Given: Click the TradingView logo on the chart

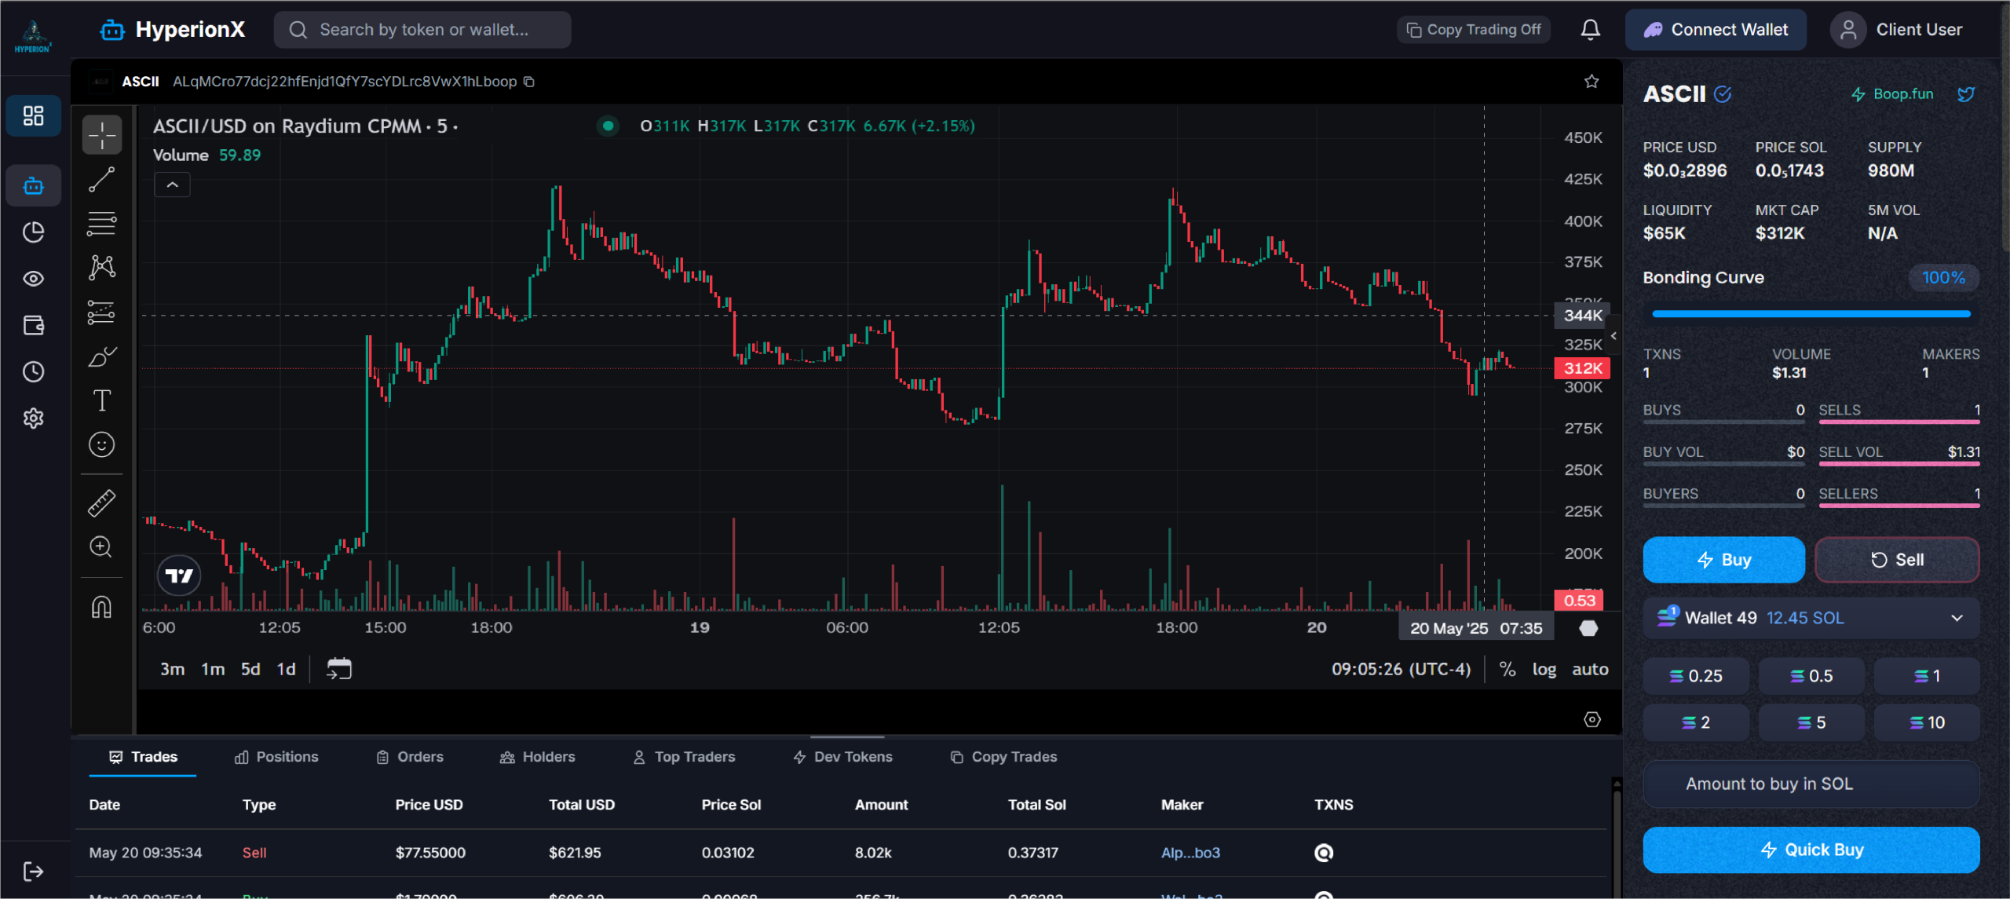Looking at the screenshot, I should 179,576.
